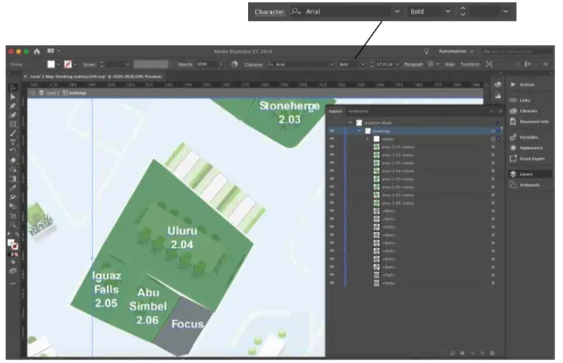Open the Automation workspace dropdown
Image resolution: width=563 pixels, height=363 pixels.
click(x=457, y=51)
